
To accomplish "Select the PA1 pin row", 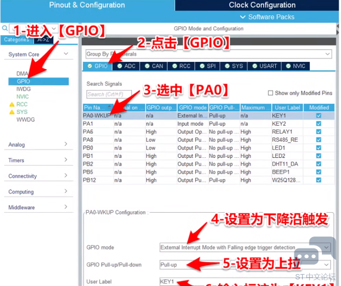I will (x=208, y=124).
